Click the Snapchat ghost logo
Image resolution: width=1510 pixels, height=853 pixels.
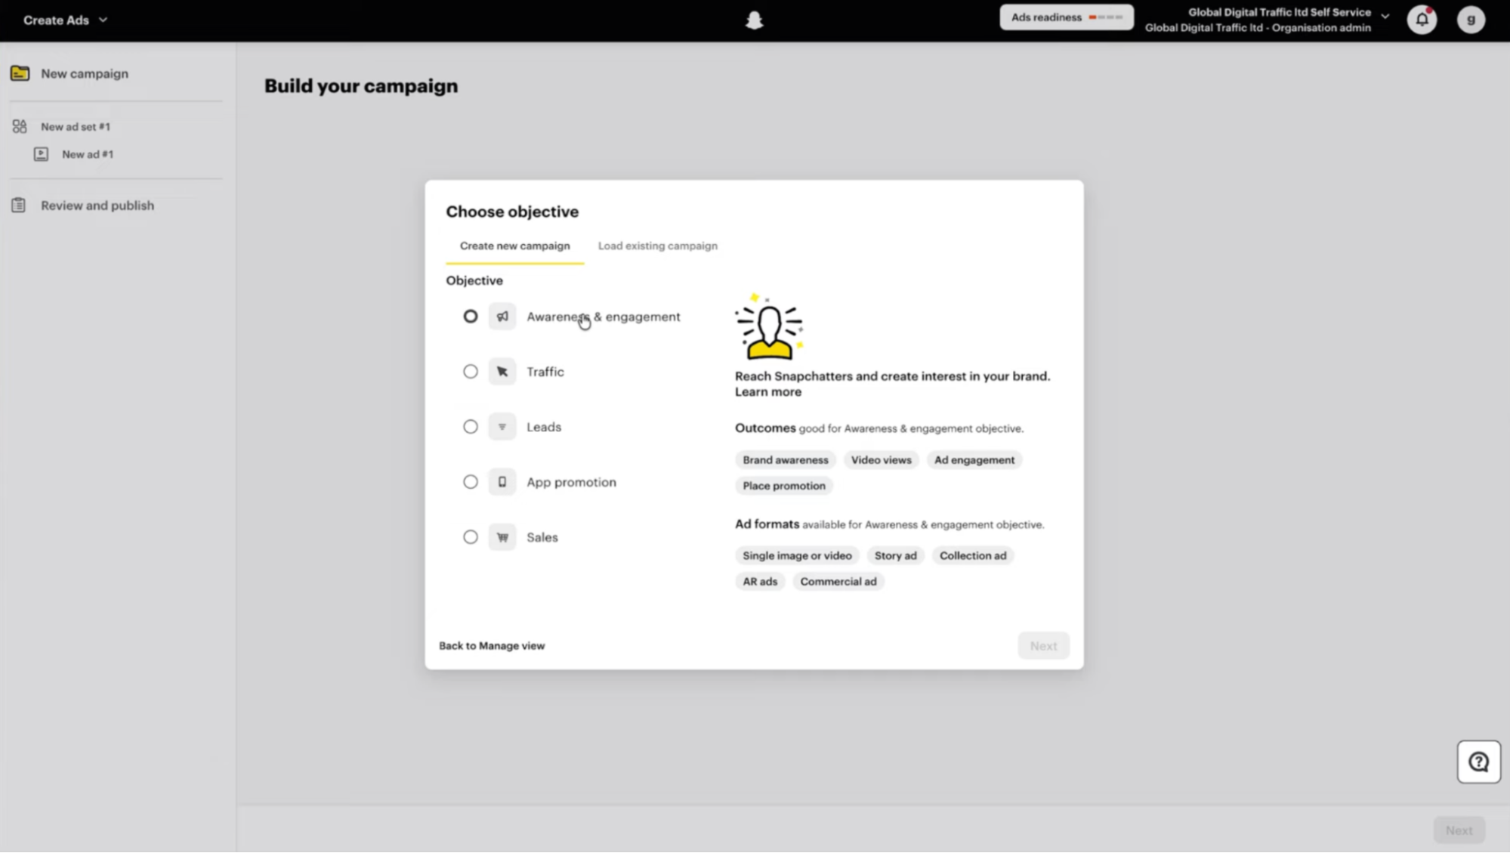click(x=754, y=20)
